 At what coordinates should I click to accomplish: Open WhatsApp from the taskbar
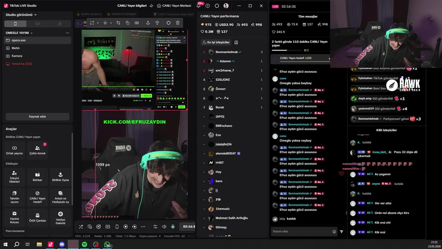(x=108, y=245)
